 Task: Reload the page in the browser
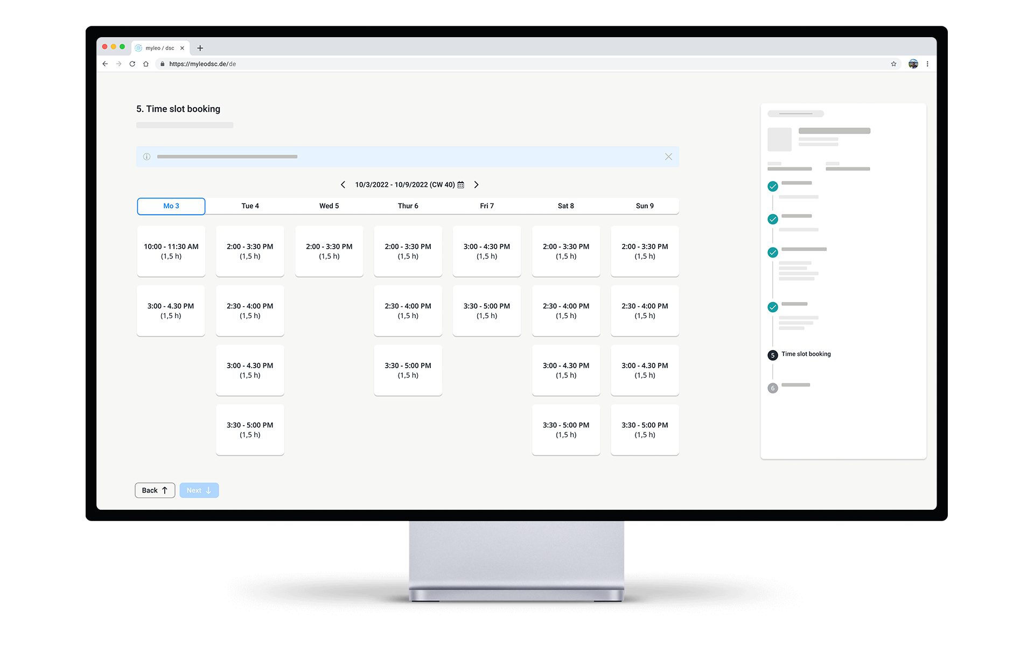pyautogui.click(x=132, y=64)
